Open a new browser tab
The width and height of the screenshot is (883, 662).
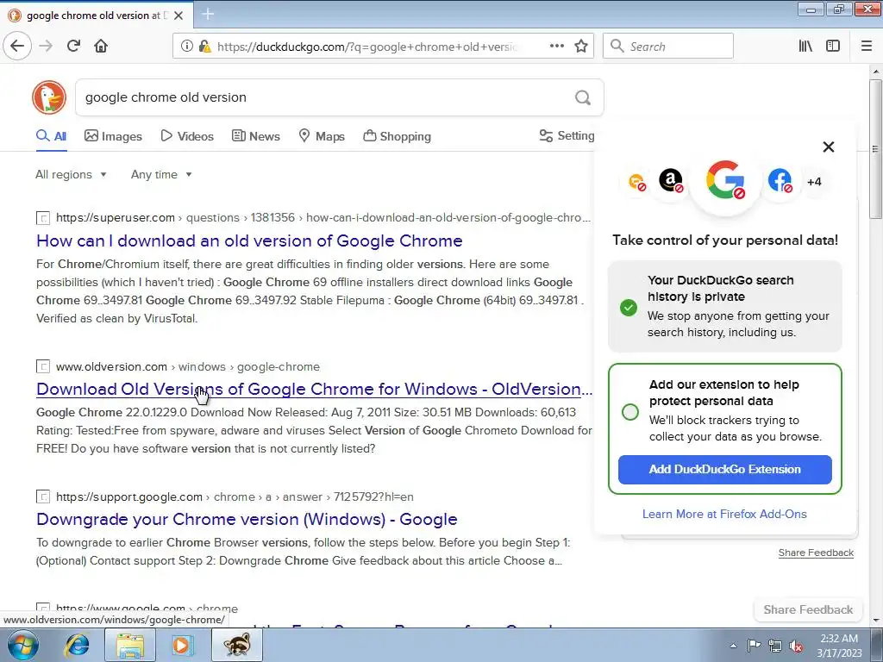click(208, 14)
